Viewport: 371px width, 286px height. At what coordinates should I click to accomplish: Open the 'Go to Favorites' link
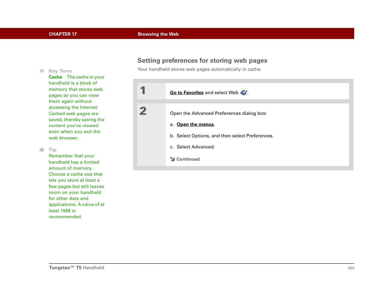tap(187, 93)
